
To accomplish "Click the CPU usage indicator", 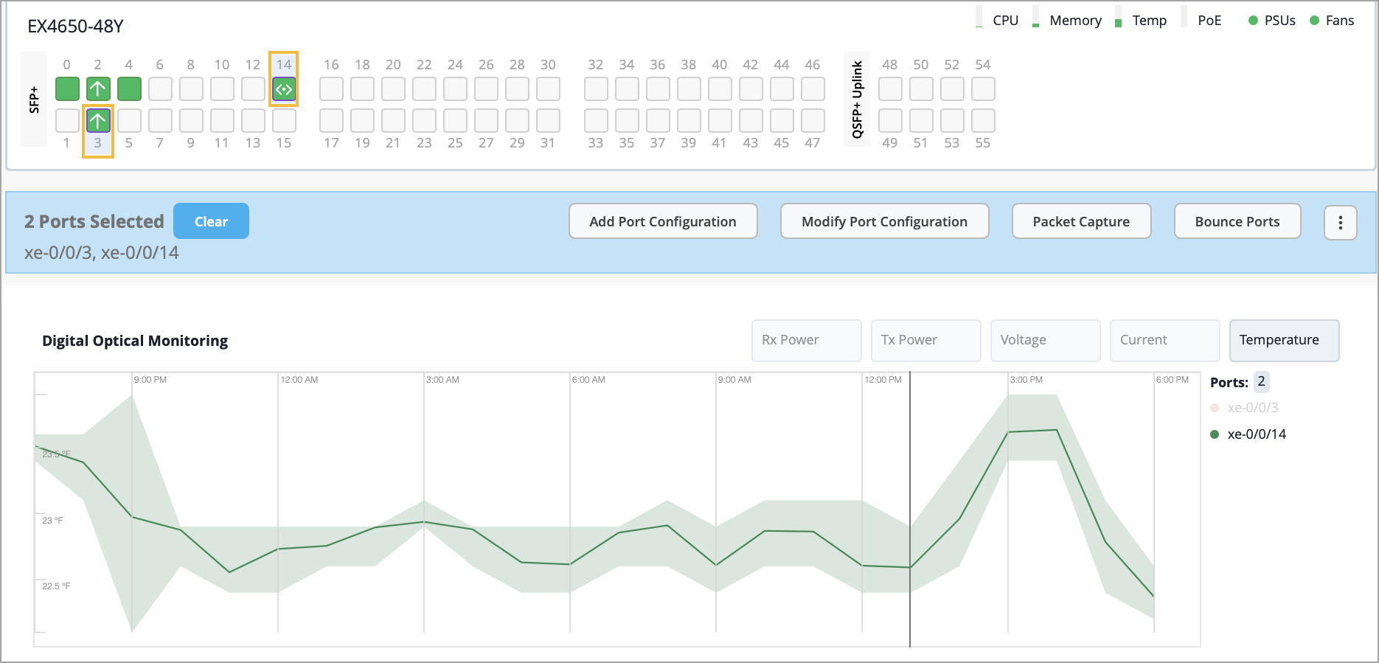I will point(997,20).
